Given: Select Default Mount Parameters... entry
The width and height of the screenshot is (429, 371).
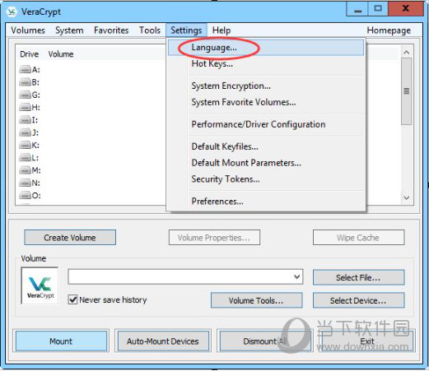Looking at the screenshot, I should tap(266, 163).
